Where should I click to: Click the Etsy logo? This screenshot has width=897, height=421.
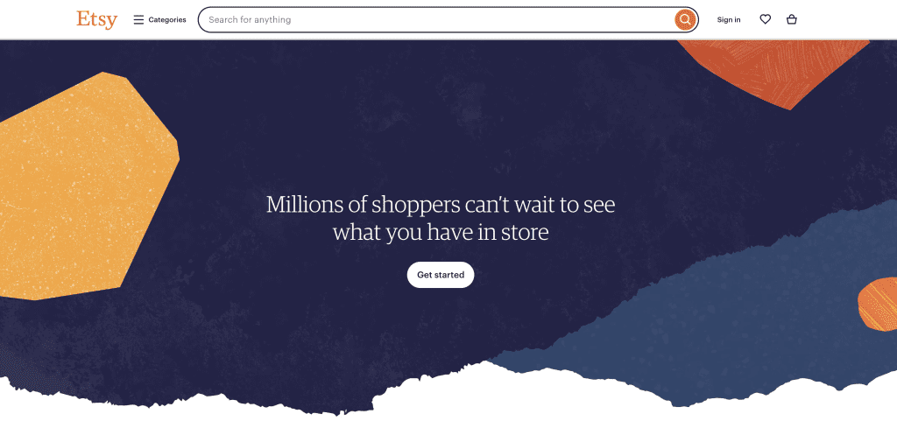96,19
